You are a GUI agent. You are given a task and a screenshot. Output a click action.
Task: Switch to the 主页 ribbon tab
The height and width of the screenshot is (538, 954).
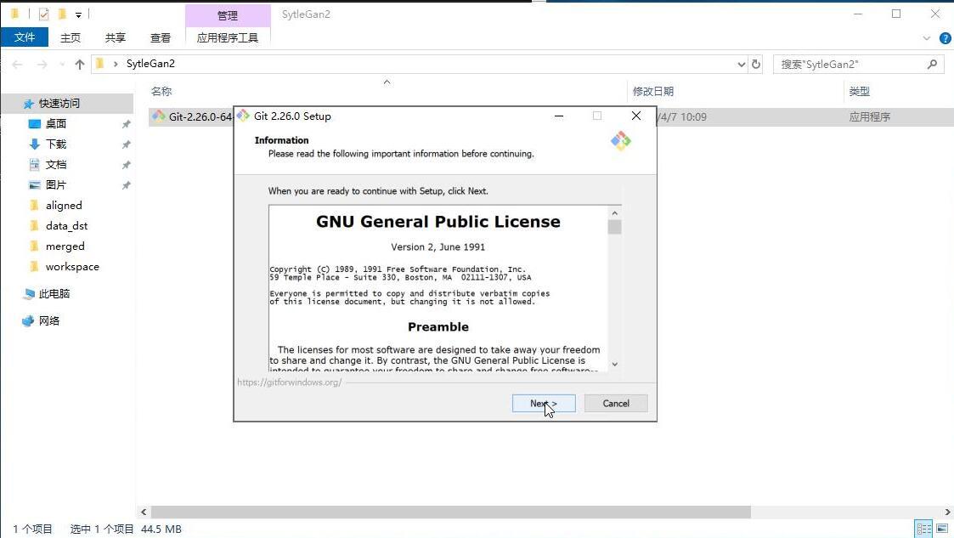pyautogui.click(x=70, y=37)
